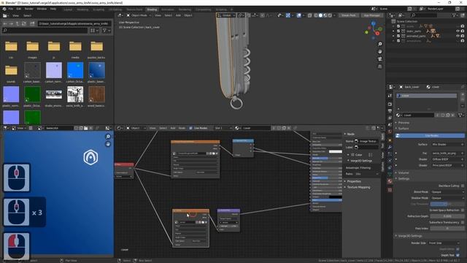Go to parent directory in file browser
This screenshot has width=467, height=263.
tap(18, 23)
